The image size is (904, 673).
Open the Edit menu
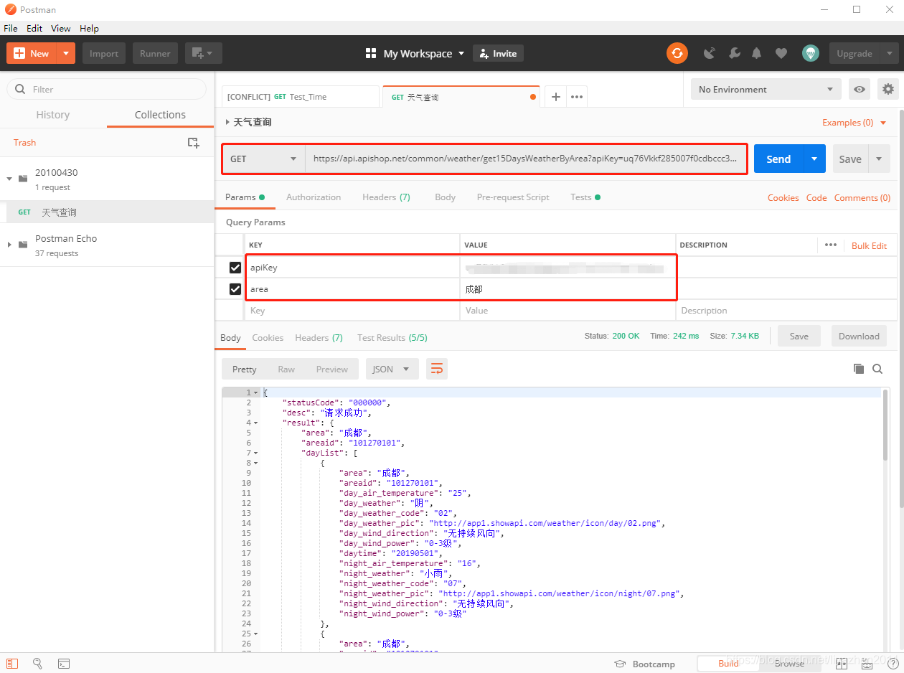(x=34, y=28)
